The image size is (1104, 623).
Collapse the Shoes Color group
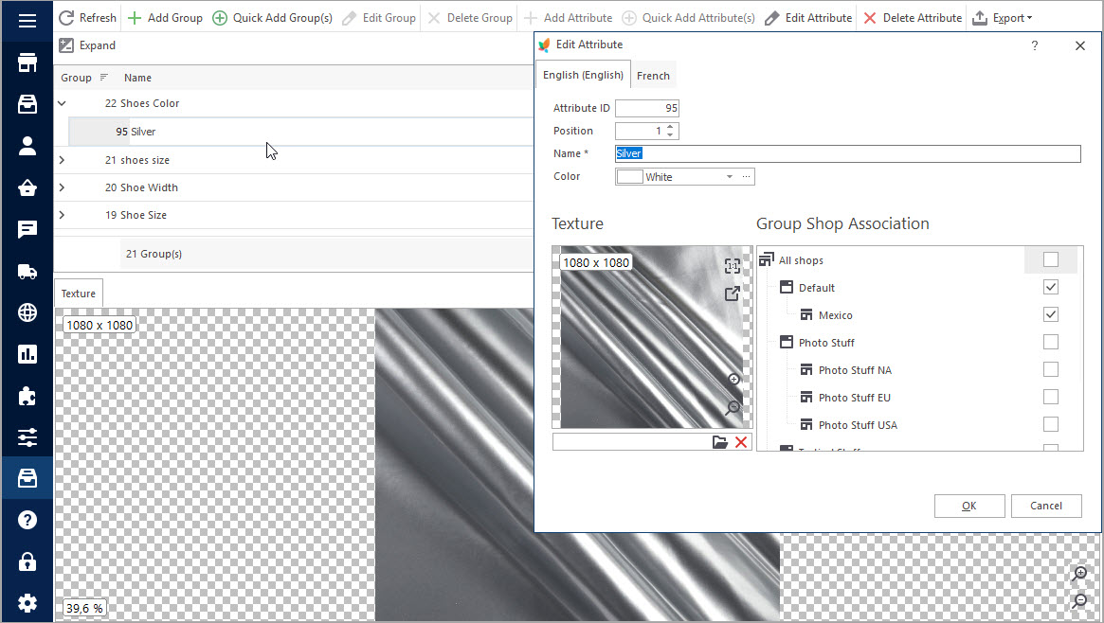pos(62,103)
